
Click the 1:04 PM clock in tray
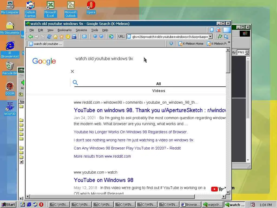266,205
